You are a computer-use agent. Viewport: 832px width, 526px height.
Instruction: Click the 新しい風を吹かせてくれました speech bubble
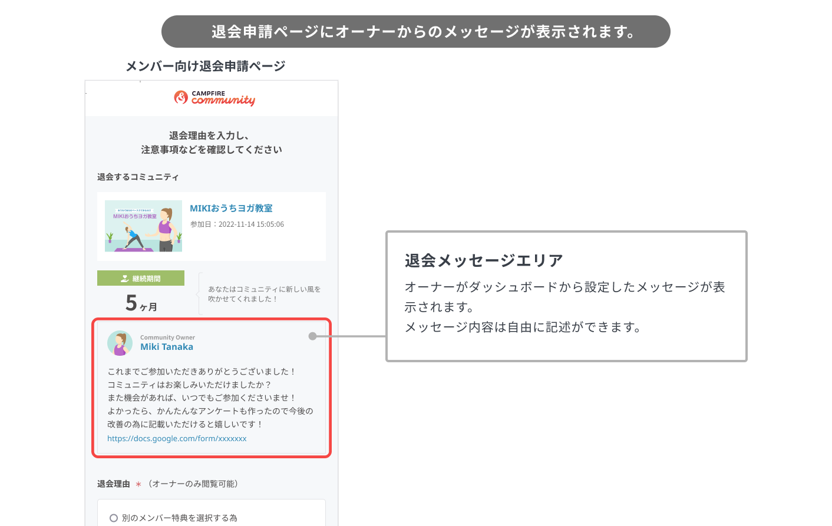tap(263, 294)
